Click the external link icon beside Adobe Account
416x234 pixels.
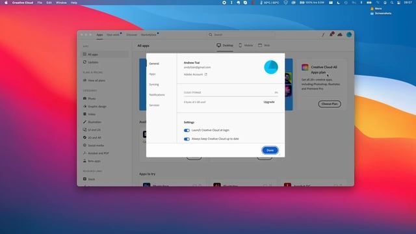[205, 75]
